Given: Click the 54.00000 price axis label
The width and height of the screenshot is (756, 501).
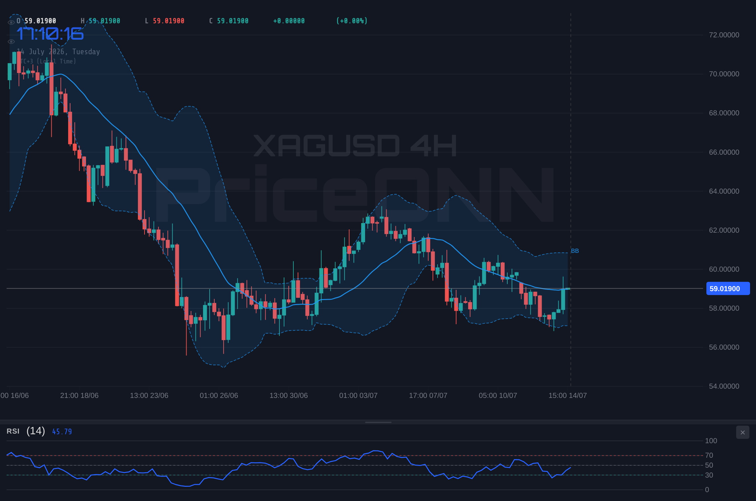Looking at the screenshot, I should click(724, 386).
